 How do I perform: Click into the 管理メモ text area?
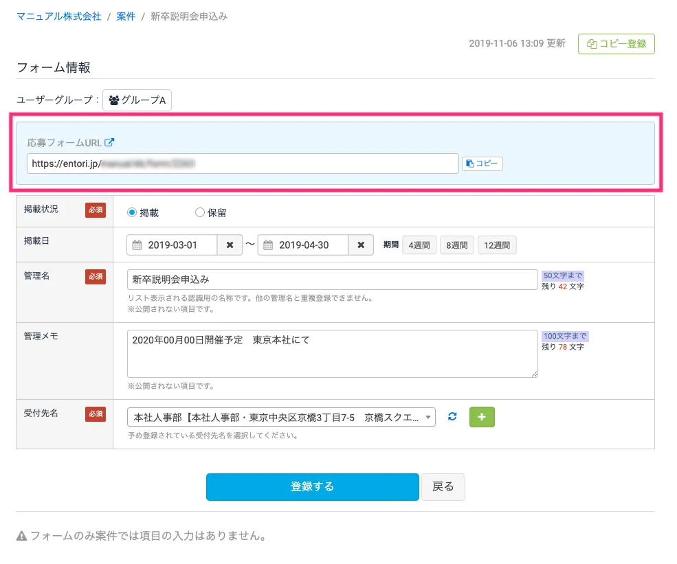[x=332, y=353]
